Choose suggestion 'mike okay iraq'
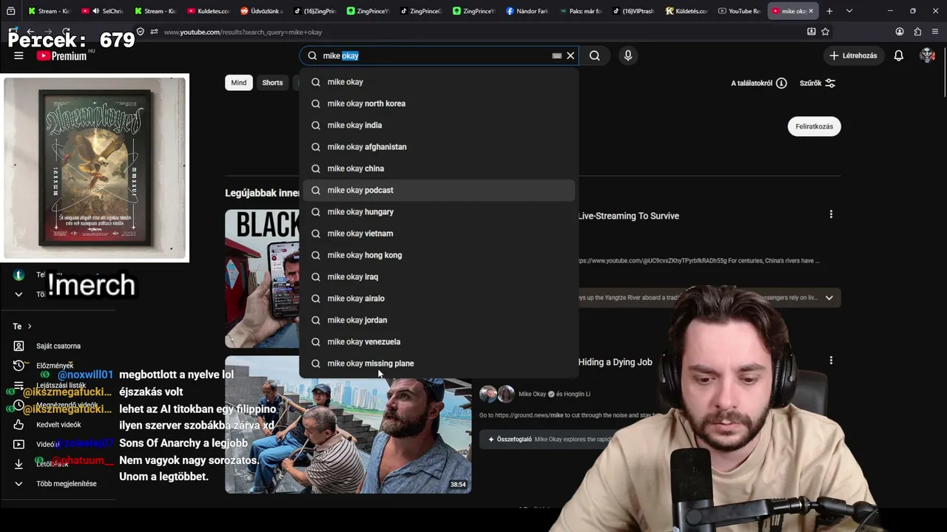 [x=439, y=277]
